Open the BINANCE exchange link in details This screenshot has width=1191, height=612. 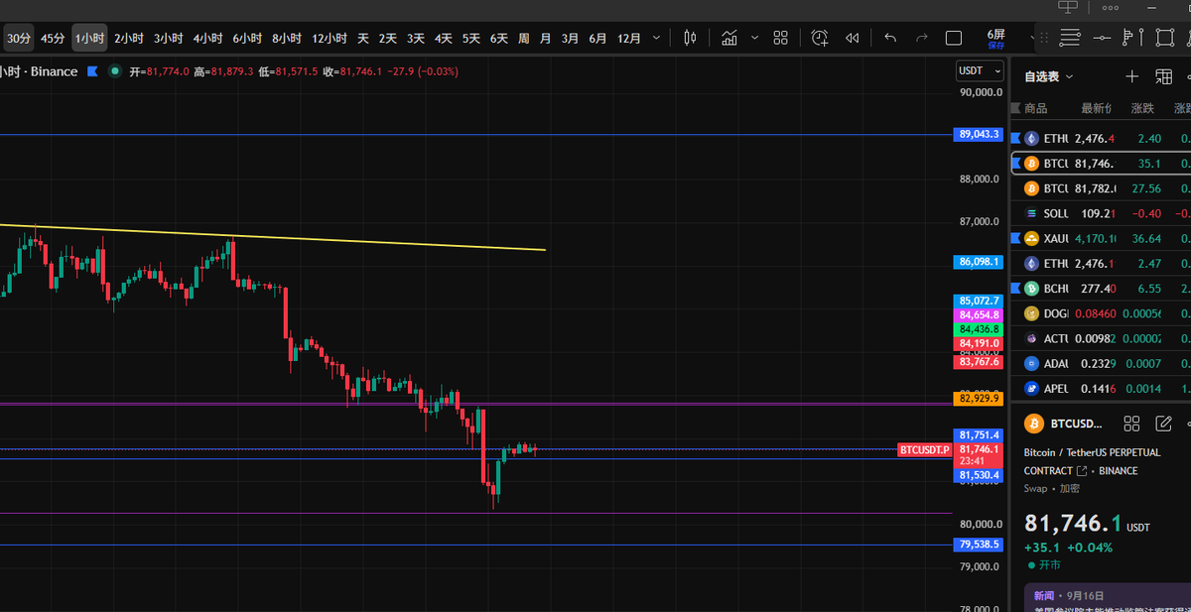[x=1117, y=470]
